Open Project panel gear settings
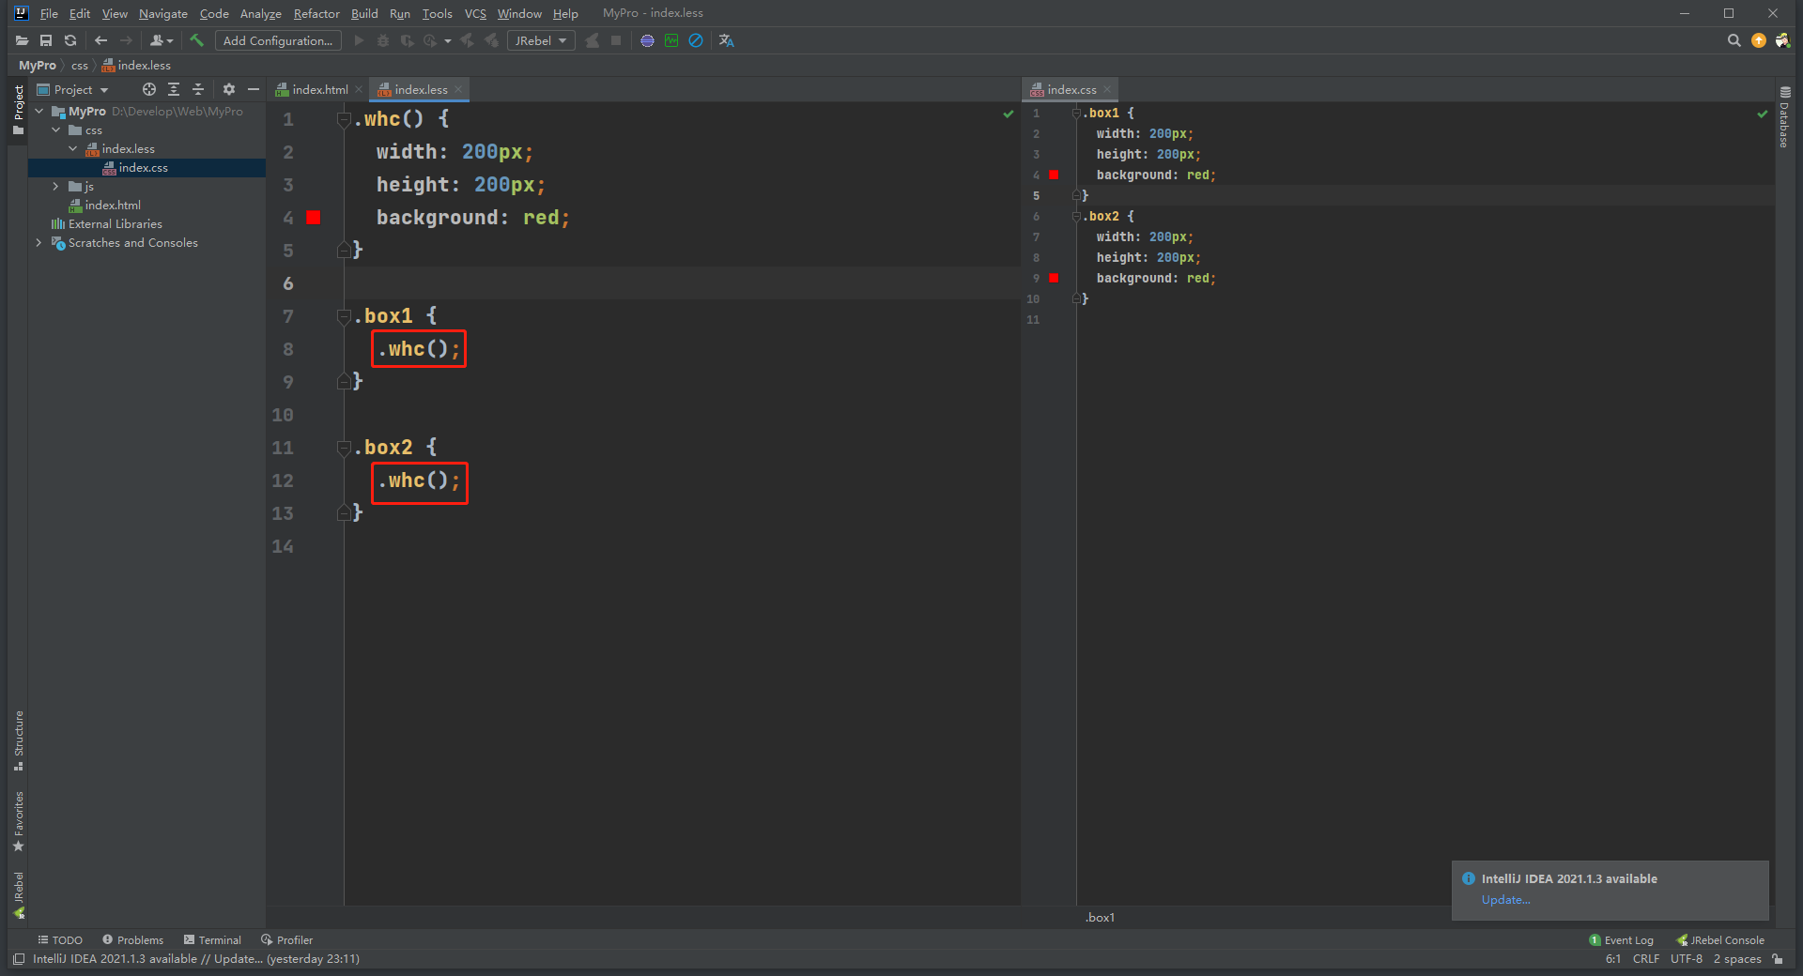 (228, 89)
